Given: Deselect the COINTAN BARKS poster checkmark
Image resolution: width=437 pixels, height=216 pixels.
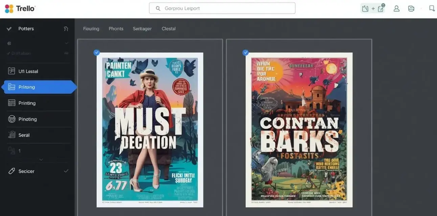Looking at the screenshot, I should (246, 52).
